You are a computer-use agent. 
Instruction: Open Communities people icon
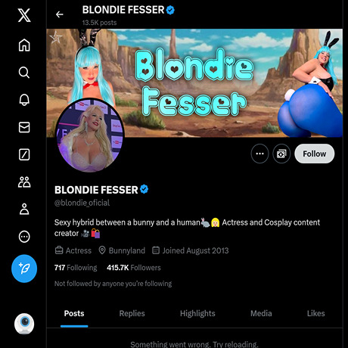[x=24, y=182]
